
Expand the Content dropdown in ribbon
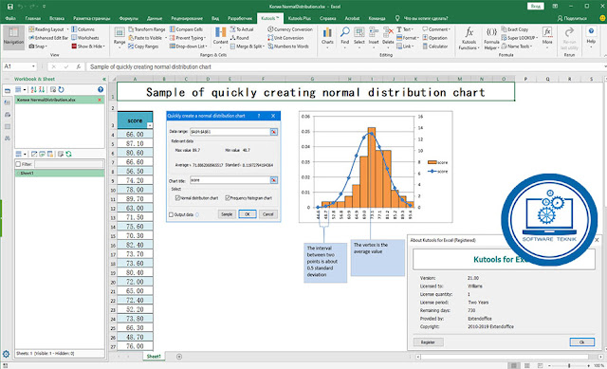click(220, 38)
